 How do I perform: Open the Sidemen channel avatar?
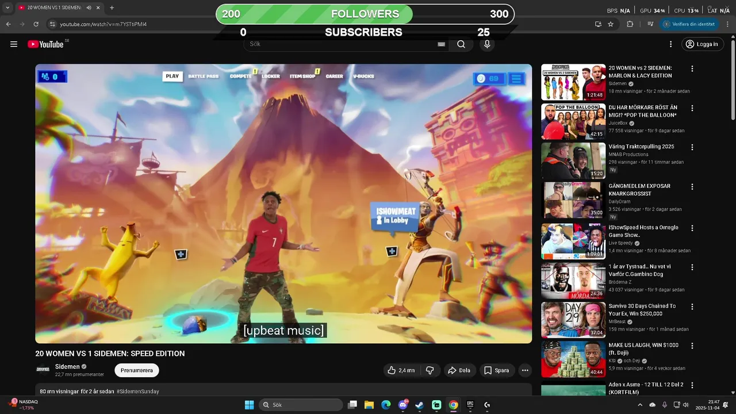coord(43,370)
